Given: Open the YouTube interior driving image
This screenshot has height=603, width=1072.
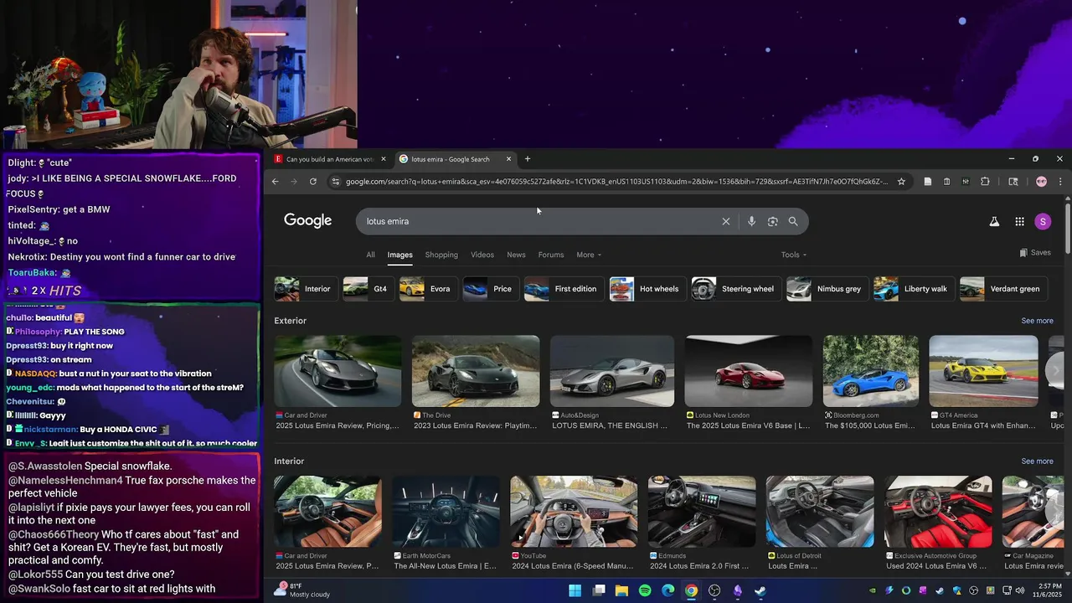Looking at the screenshot, I should click(x=574, y=512).
